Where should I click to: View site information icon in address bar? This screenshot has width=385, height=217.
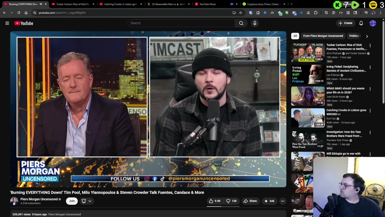click(35, 13)
